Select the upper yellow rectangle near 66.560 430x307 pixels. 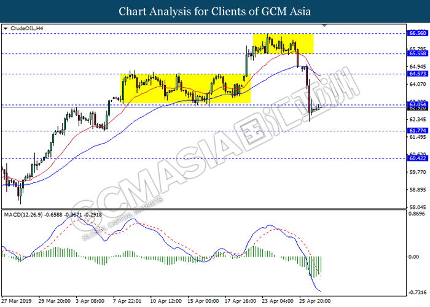283,44
